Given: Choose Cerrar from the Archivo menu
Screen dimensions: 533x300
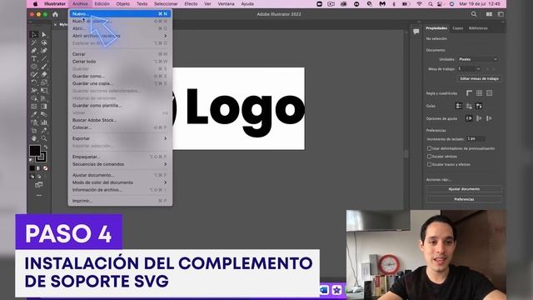Looking at the screenshot, I should coord(120,54).
